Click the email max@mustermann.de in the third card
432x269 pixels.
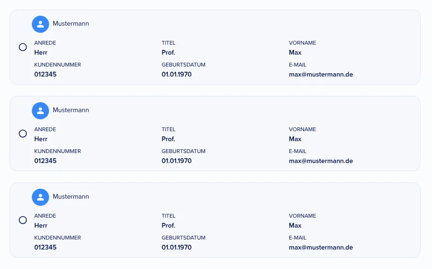coord(321,247)
